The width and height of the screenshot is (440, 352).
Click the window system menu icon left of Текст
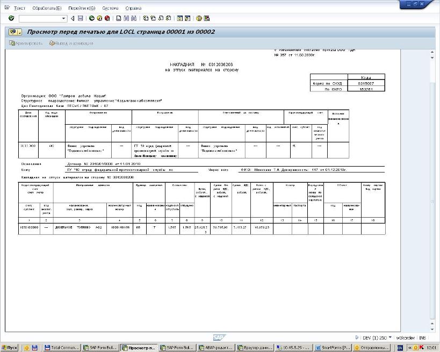pos(8,8)
